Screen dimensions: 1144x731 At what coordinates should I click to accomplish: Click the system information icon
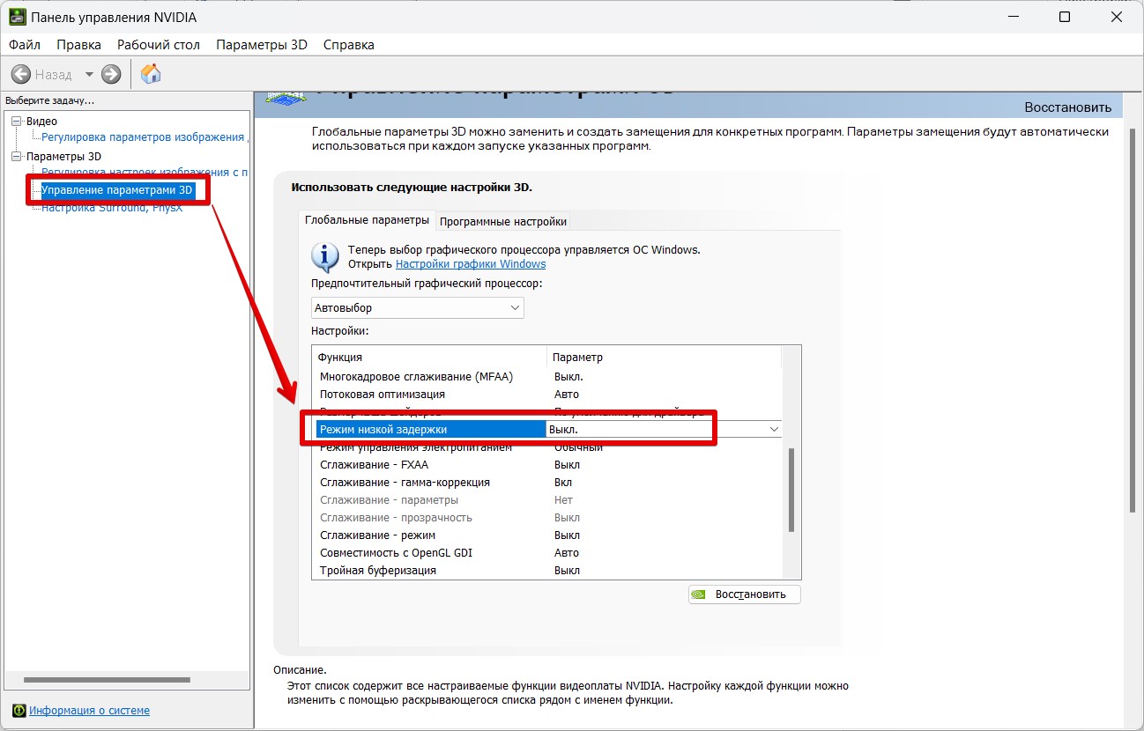click(19, 710)
